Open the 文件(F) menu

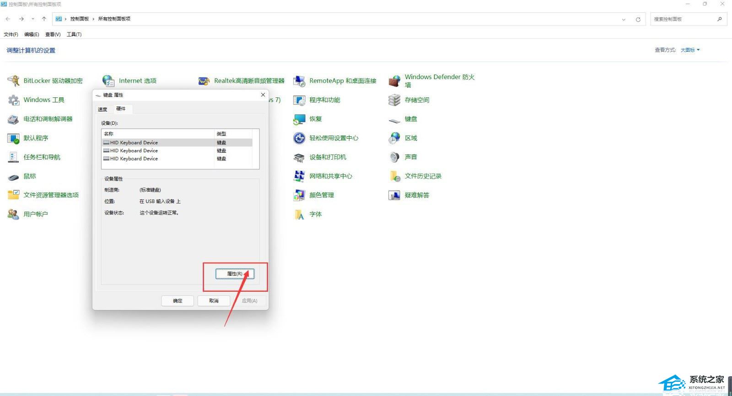tap(11, 34)
